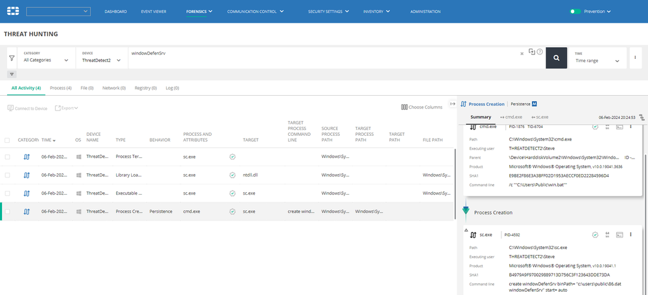Viewport: 648px width, 295px height.
Task: Click the query help question mark icon
Action: pyautogui.click(x=540, y=52)
